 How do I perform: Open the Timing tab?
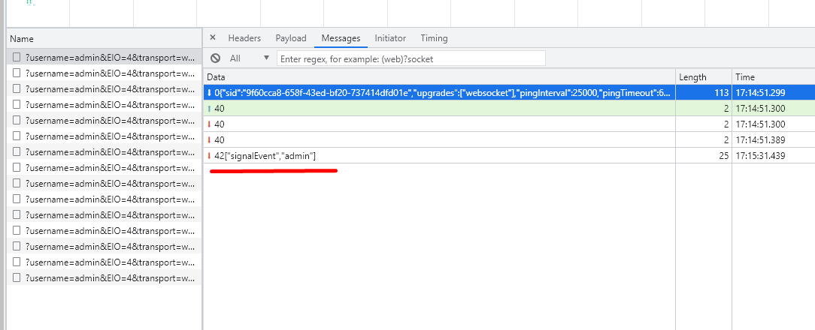point(434,38)
